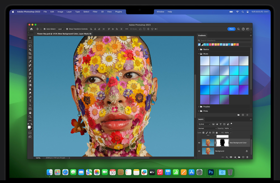Toggle lock transparent pixels
Screen dimensions: 280x183
point(203,132)
